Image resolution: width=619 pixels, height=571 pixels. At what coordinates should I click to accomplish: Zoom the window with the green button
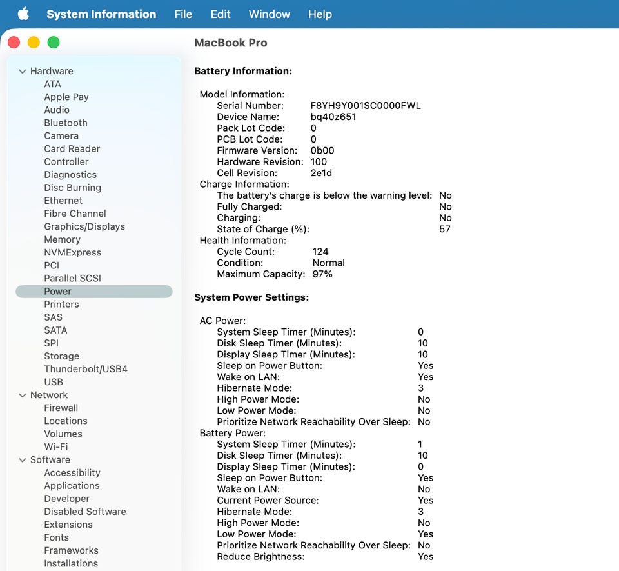click(54, 42)
